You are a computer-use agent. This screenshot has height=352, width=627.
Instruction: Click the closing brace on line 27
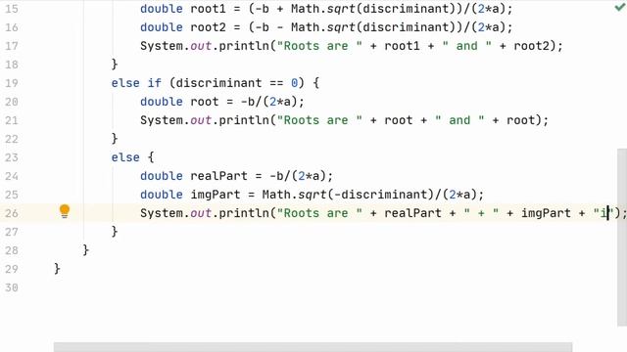tap(115, 232)
